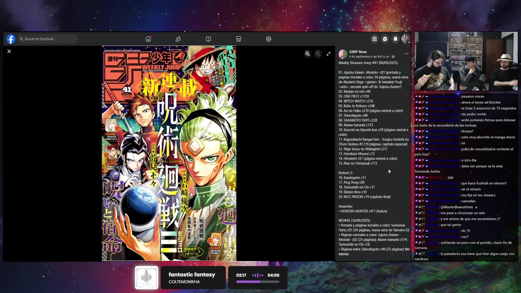Click the public audience globe icon
The height and width of the screenshot is (293, 521).
(393, 57)
